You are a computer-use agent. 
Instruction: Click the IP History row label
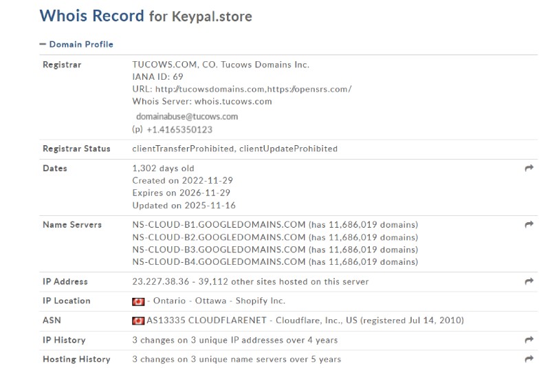pos(64,340)
